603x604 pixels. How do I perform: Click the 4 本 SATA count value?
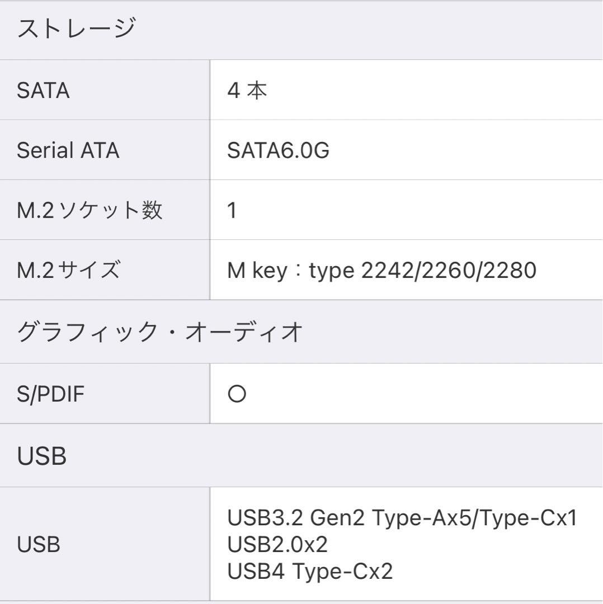(x=247, y=91)
